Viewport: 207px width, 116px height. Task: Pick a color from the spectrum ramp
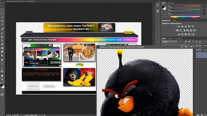(185, 17)
